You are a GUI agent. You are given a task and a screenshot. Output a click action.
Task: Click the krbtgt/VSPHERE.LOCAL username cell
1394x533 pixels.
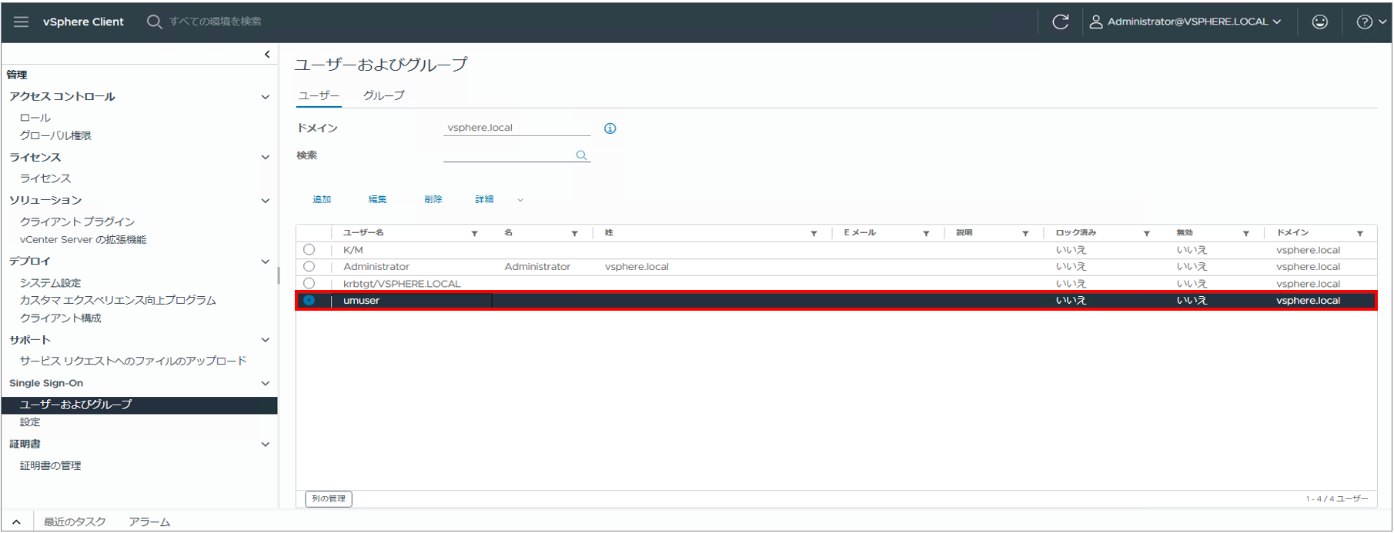click(402, 284)
